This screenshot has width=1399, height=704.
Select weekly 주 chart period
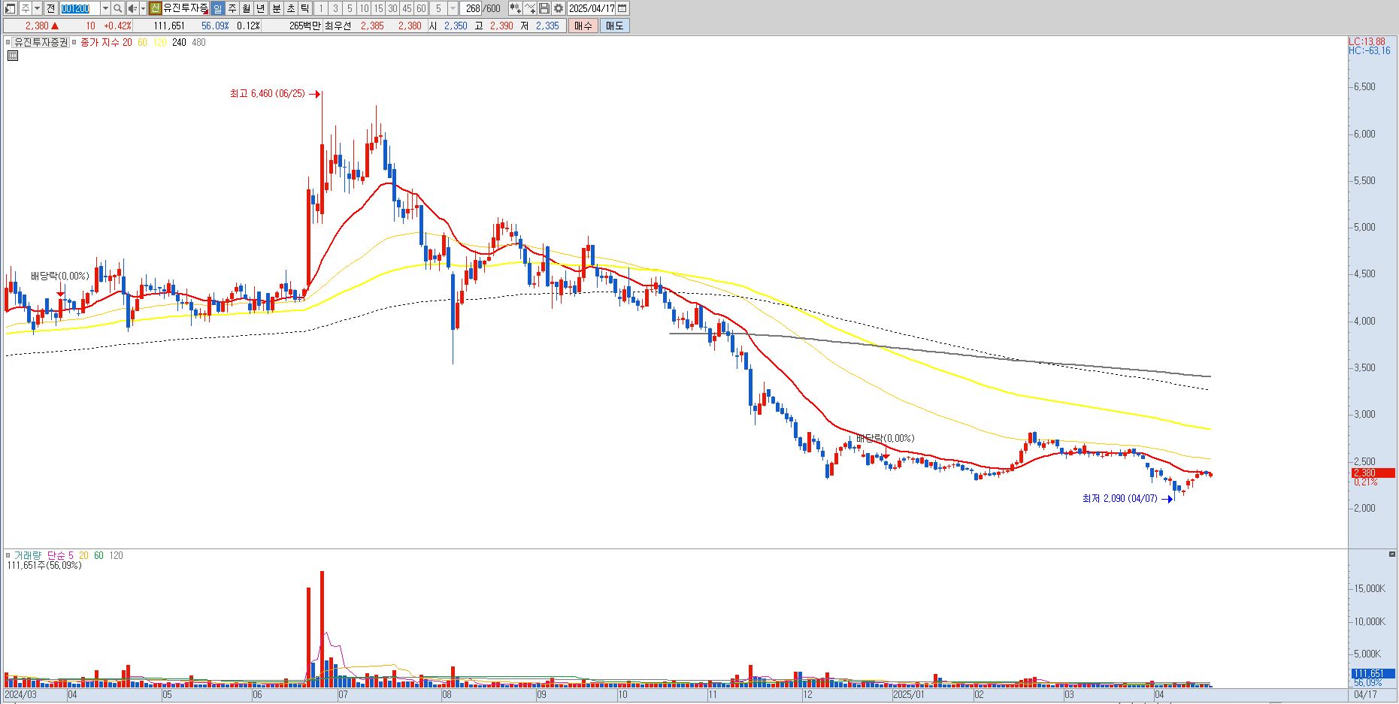232,8
